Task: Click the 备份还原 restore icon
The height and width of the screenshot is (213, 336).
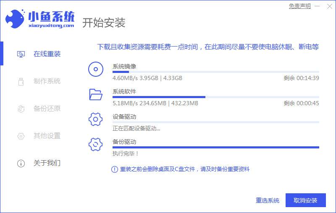Action: tap(21, 109)
